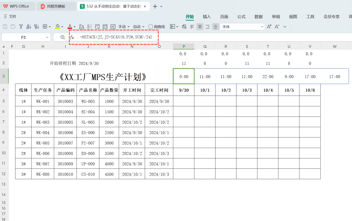Open freeze panes dropdown arrow

[x=177, y=27]
